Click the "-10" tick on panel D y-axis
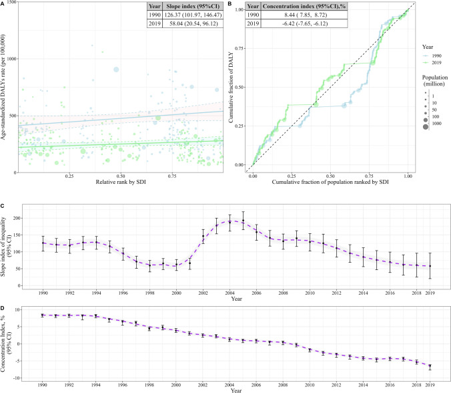451x393 pixels. tap(17, 378)
